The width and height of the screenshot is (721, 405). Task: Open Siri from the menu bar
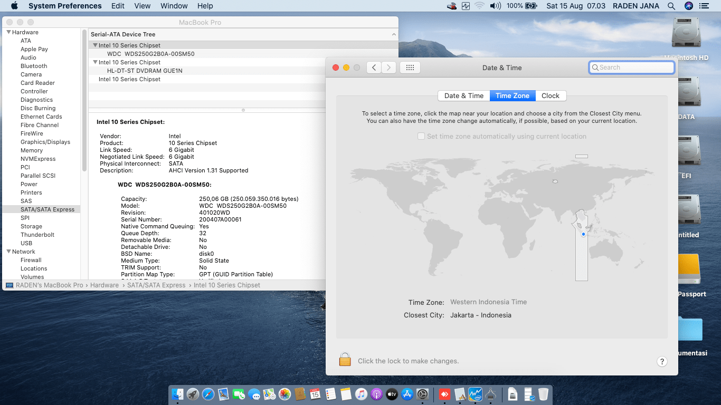pyautogui.click(x=688, y=6)
